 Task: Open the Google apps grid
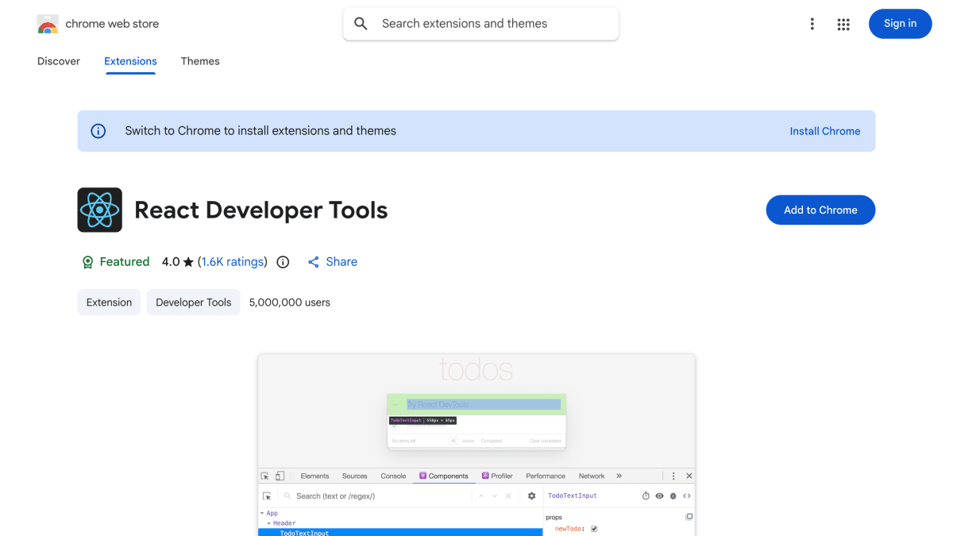coord(843,24)
